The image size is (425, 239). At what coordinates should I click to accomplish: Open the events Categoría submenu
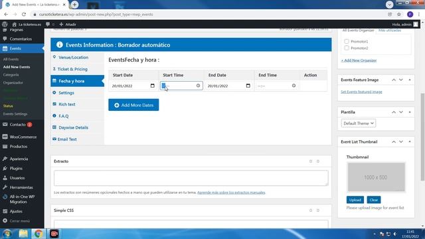11,75
